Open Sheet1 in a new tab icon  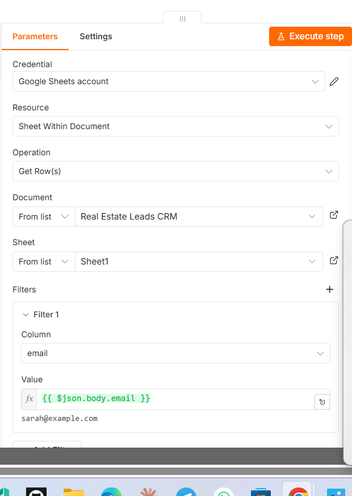pos(334,261)
